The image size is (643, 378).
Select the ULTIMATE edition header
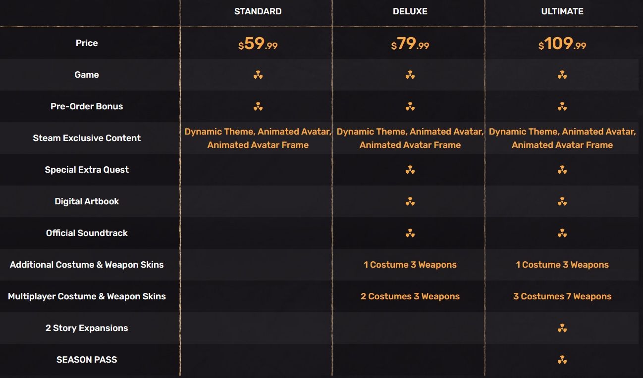pyautogui.click(x=562, y=11)
